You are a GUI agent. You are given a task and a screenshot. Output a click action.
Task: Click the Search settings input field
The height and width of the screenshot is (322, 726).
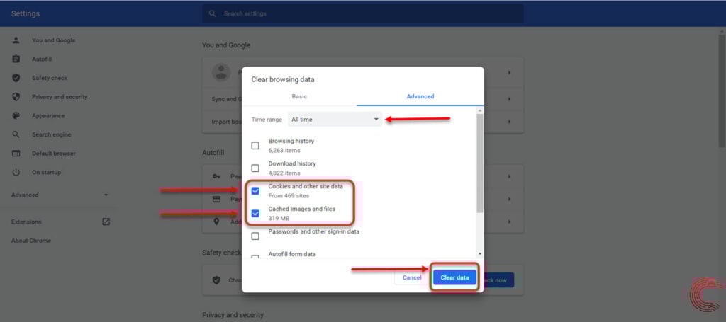pyautogui.click(x=363, y=14)
